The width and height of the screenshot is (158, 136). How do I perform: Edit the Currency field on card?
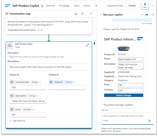pyautogui.click(x=131, y=90)
